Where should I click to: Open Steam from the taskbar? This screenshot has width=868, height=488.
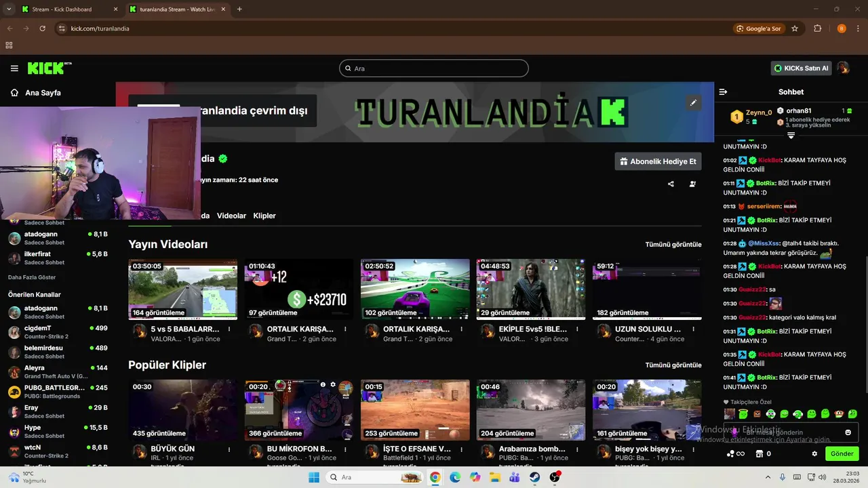[535, 477]
